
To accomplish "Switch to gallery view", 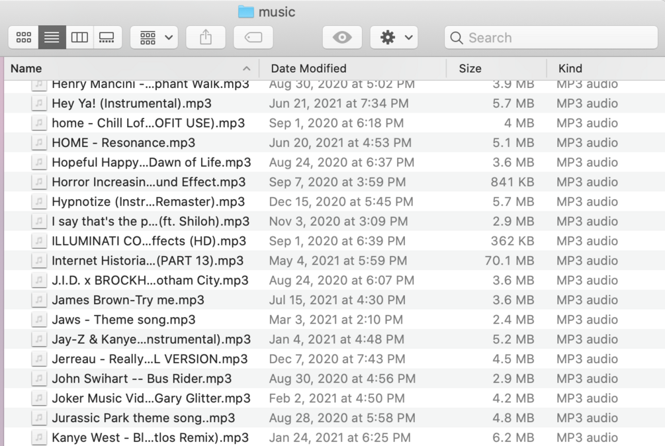I will (x=107, y=37).
